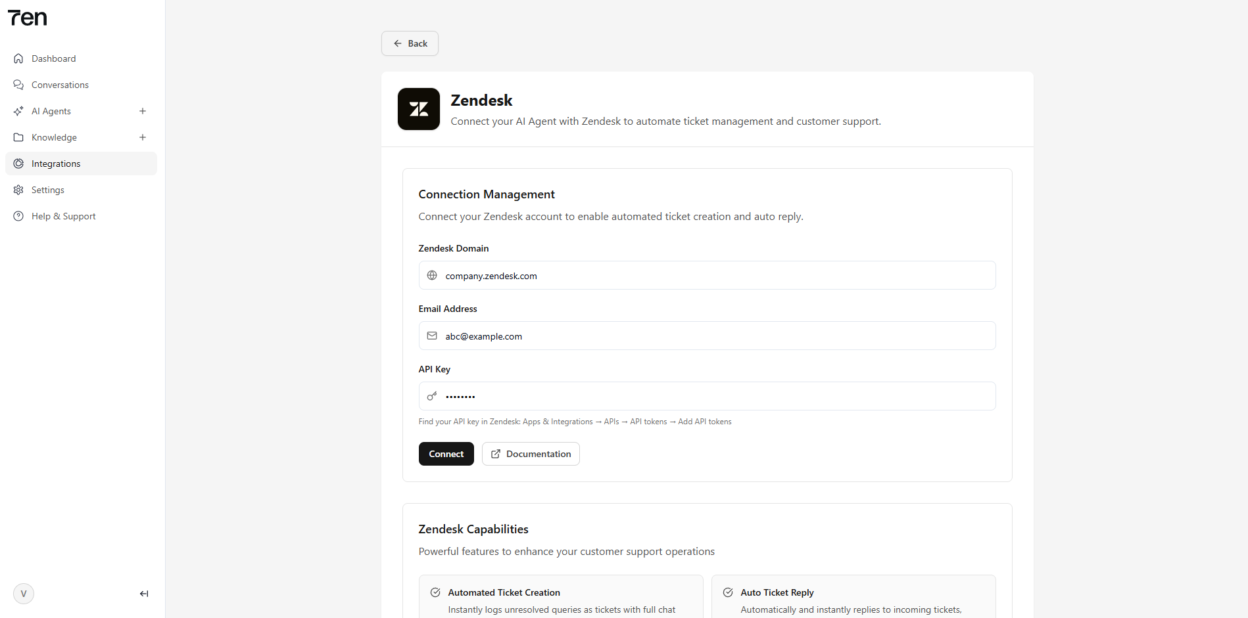Click the key icon in API Key field

coord(432,396)
